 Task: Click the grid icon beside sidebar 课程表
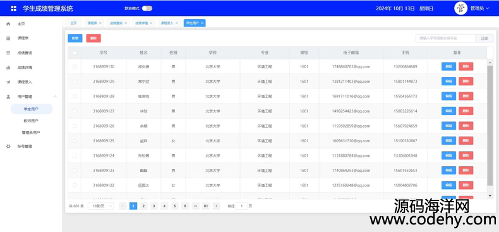pyautogui.click(x=8, y=38)
